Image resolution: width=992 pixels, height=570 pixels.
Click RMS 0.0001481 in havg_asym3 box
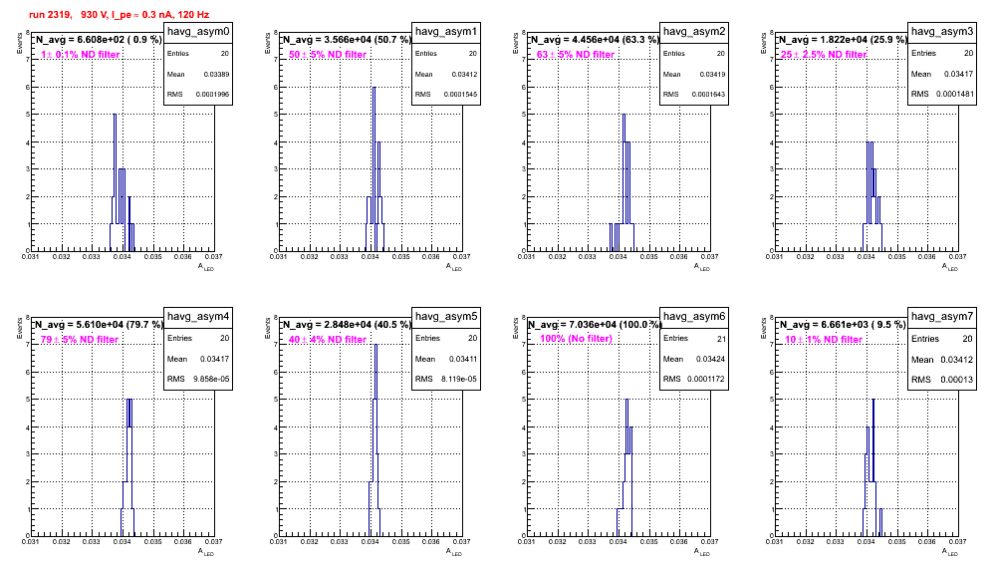(x=942, y=94)
